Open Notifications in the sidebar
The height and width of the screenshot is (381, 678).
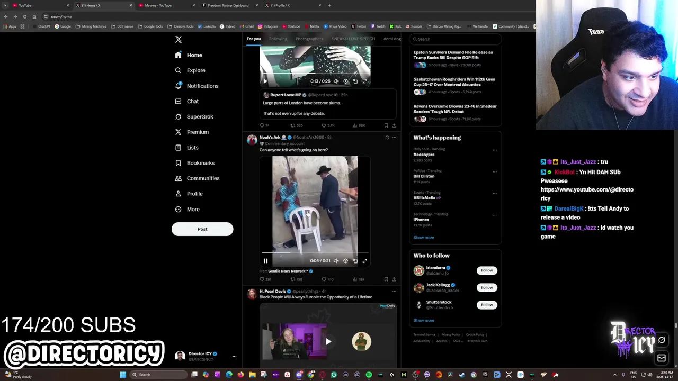click(x=197, y=86)
